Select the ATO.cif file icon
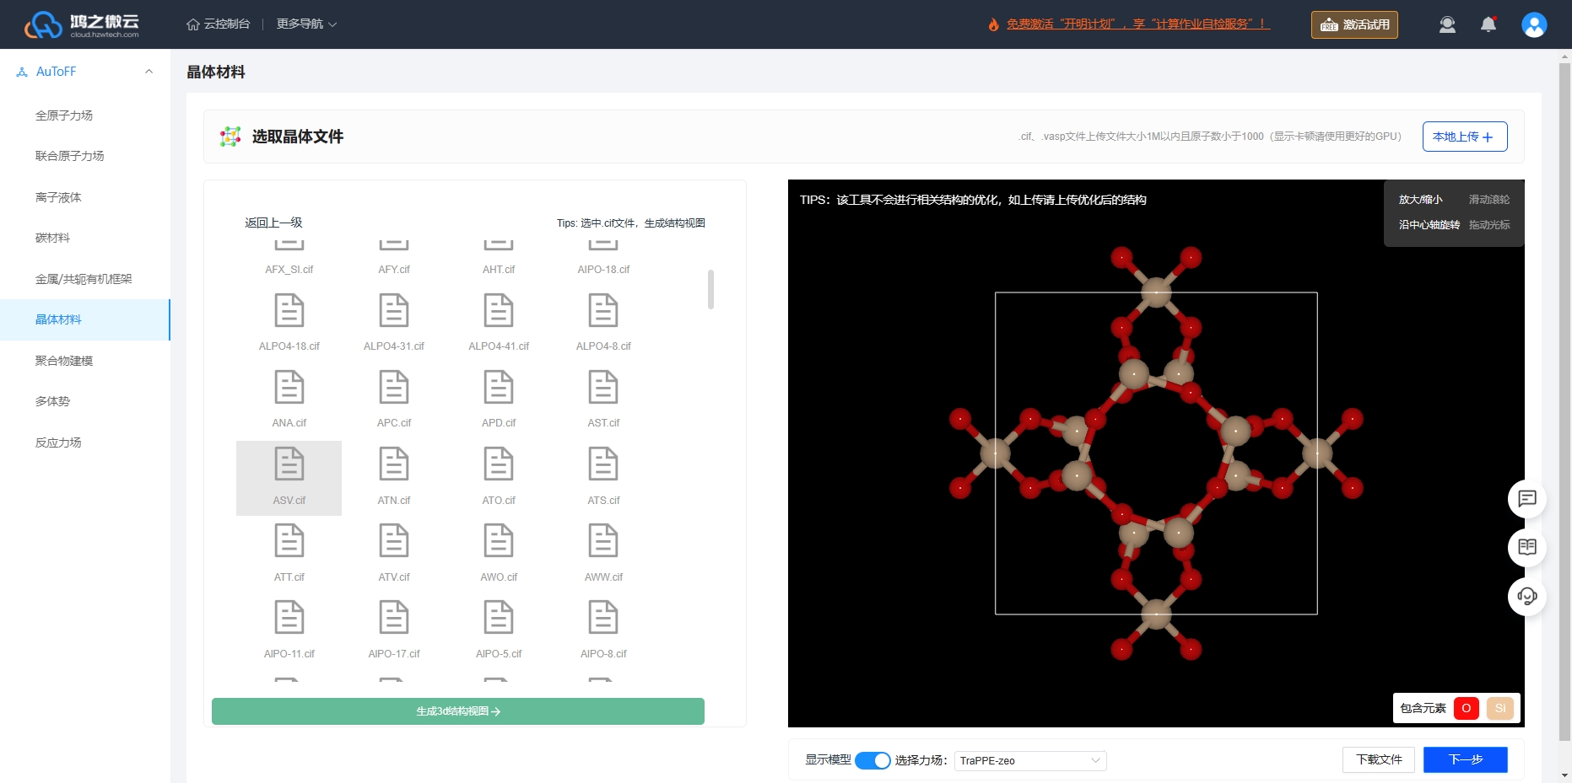This screenshot has width=1572, height=783. pyautogui.click(x=499, y=464)
